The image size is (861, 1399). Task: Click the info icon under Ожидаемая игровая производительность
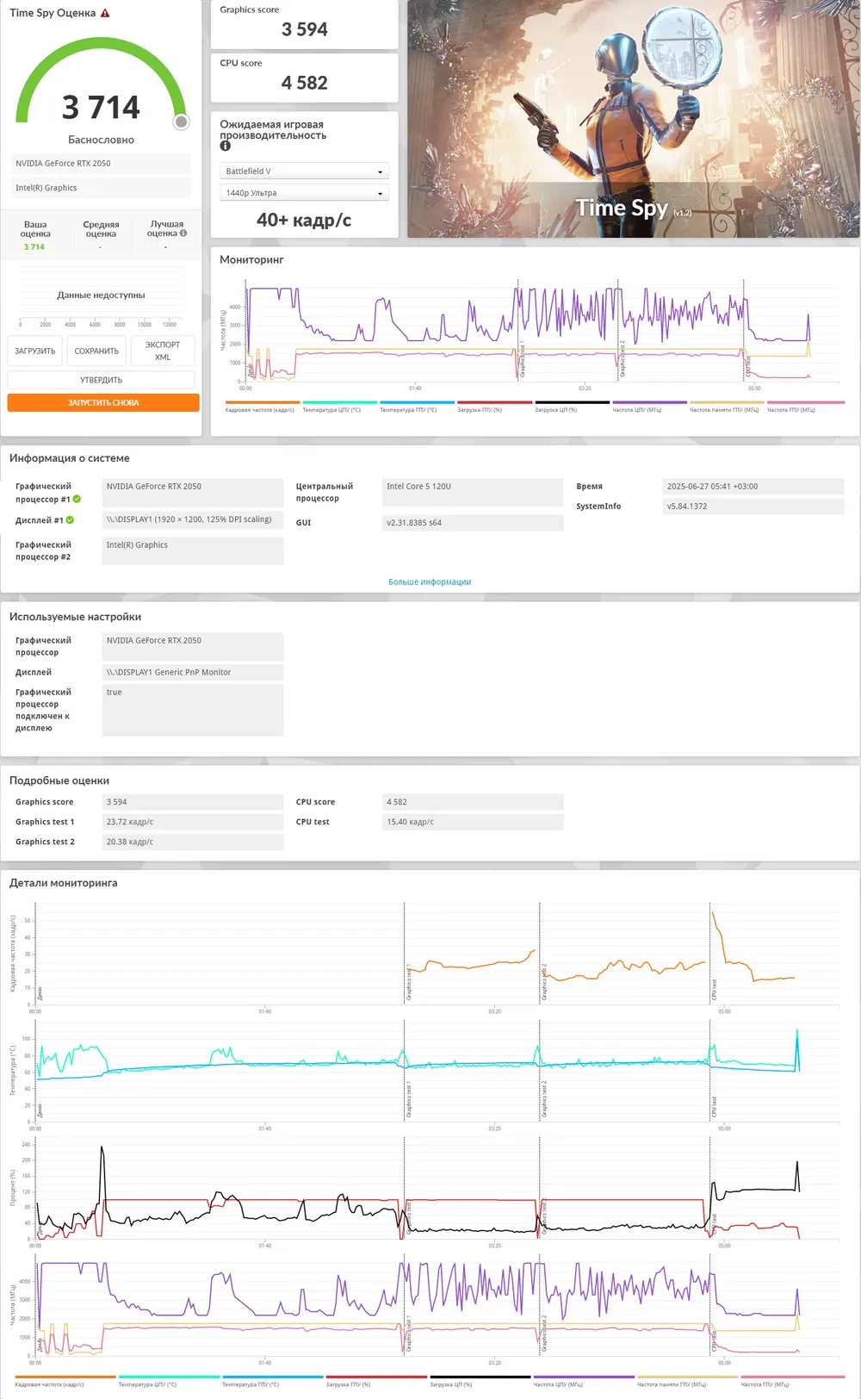coord(226,146)
